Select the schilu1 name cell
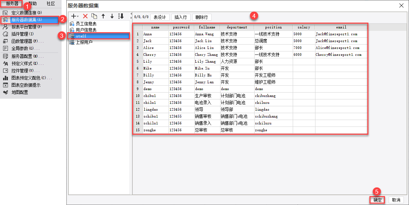This screenshot has width=409, height=205. point(155,123)
